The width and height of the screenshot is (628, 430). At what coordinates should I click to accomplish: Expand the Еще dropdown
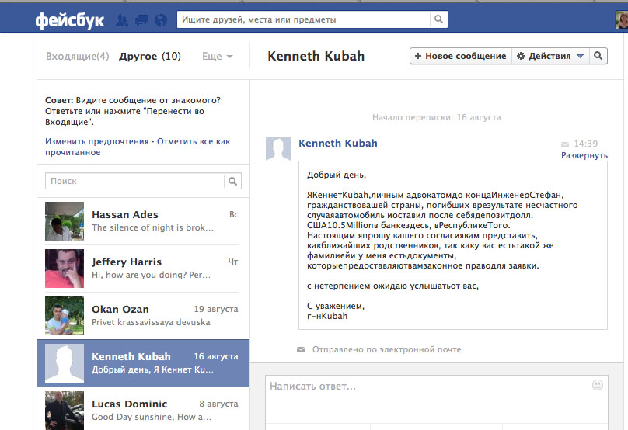coord(217,56)
